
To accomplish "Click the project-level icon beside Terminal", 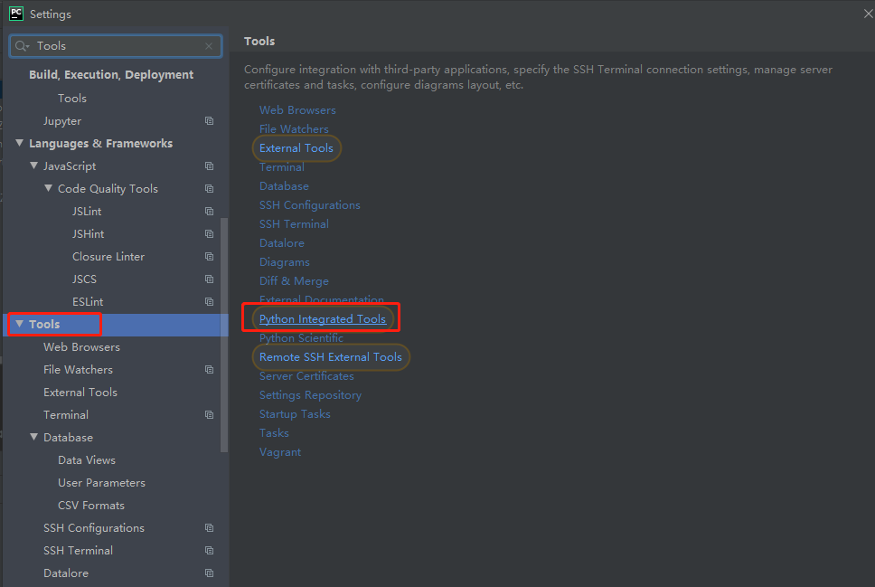I will click(x=210, y=415).
